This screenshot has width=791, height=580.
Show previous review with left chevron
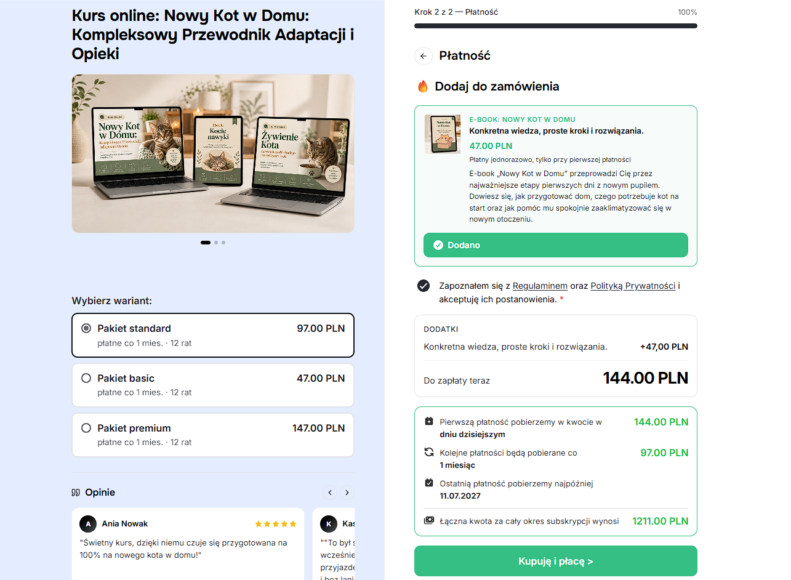point(330,493)
